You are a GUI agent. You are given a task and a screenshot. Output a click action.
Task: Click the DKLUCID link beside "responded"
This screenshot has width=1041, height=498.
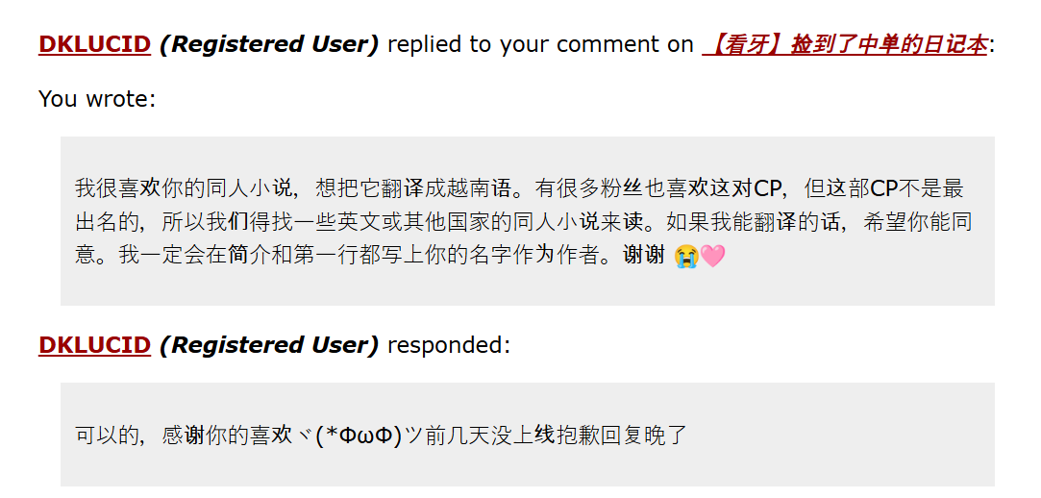click(94, 345)
